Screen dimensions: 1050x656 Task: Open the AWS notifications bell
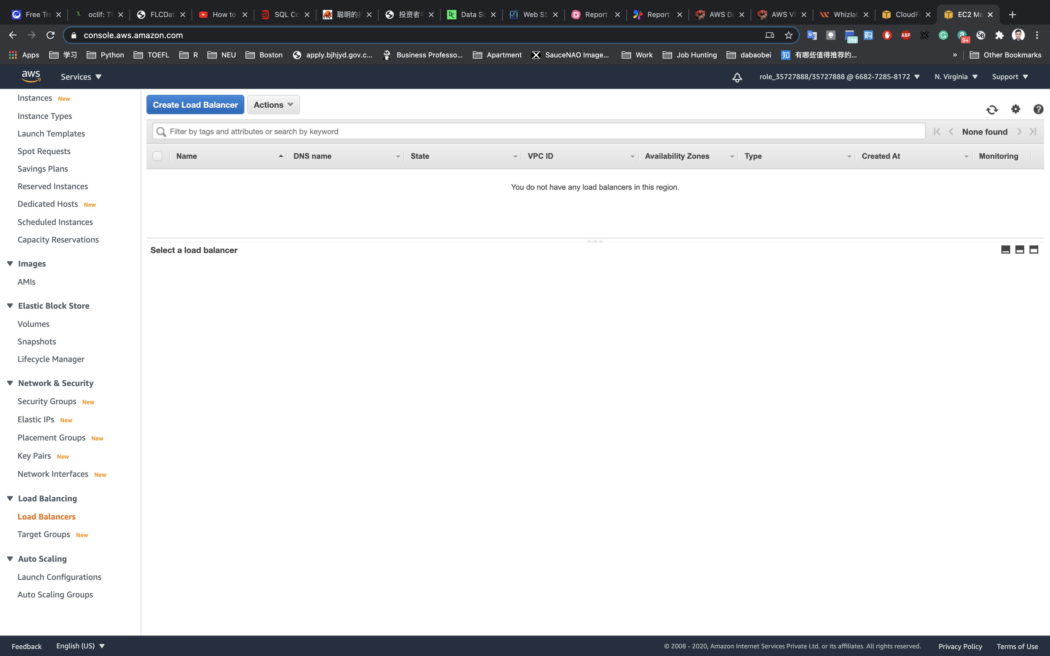pyautogui.click(x=737, y=77)
